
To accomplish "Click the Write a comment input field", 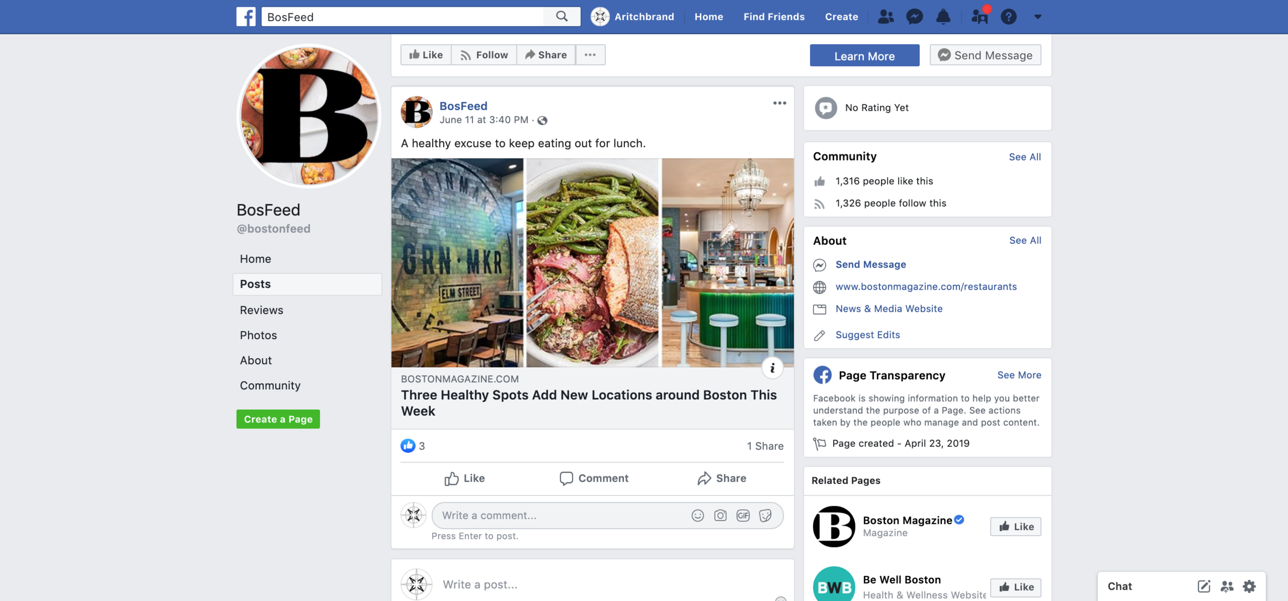I will point(607,516).
